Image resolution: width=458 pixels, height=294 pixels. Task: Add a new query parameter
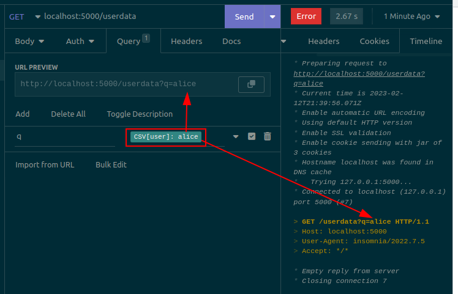click(23, 114)
